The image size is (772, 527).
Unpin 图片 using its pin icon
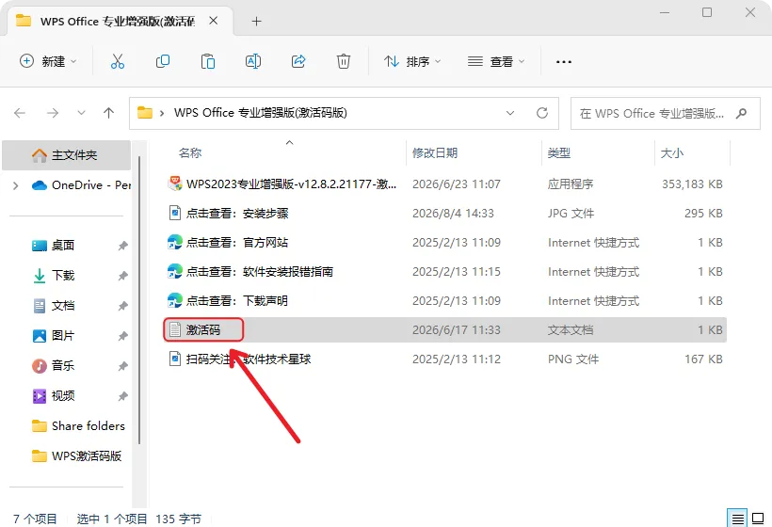tap(123, 336)
